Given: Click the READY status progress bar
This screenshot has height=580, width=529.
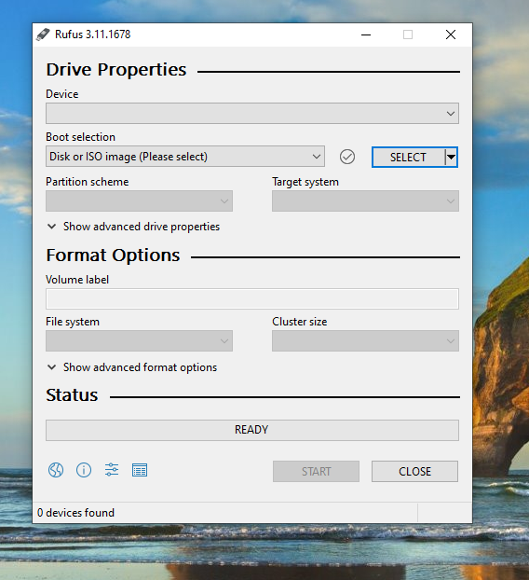Looking at the screenshot, I should pos(252,430).
